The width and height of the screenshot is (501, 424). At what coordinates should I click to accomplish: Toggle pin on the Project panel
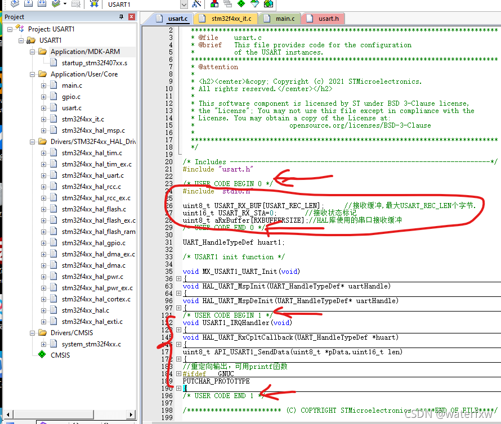click(x=121, y=17)
